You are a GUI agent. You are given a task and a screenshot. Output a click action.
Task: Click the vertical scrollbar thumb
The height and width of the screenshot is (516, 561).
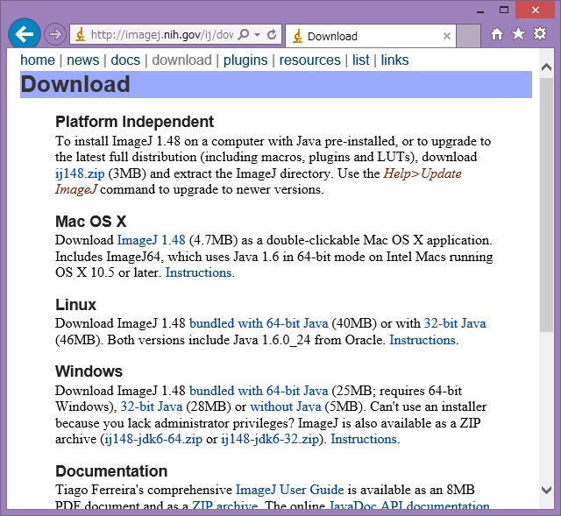[x=546, y=205]
